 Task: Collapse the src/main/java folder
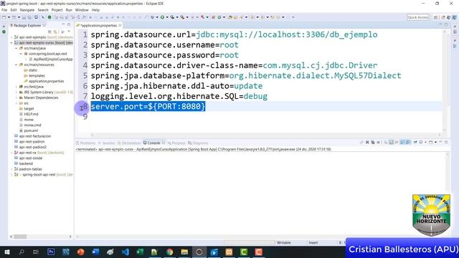click(16, 48)
